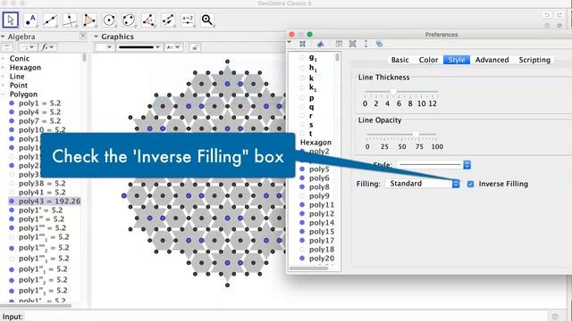This screenshot has width=572, height=321.
Task: Click the Layout icon in Preferences toolbar
Action: (339, 44)
